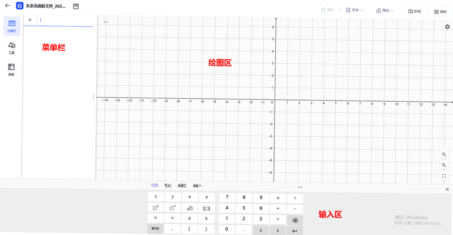This screenshot has height=235, width=453.
Task: Insert general exponent template key
Action: 173,208
